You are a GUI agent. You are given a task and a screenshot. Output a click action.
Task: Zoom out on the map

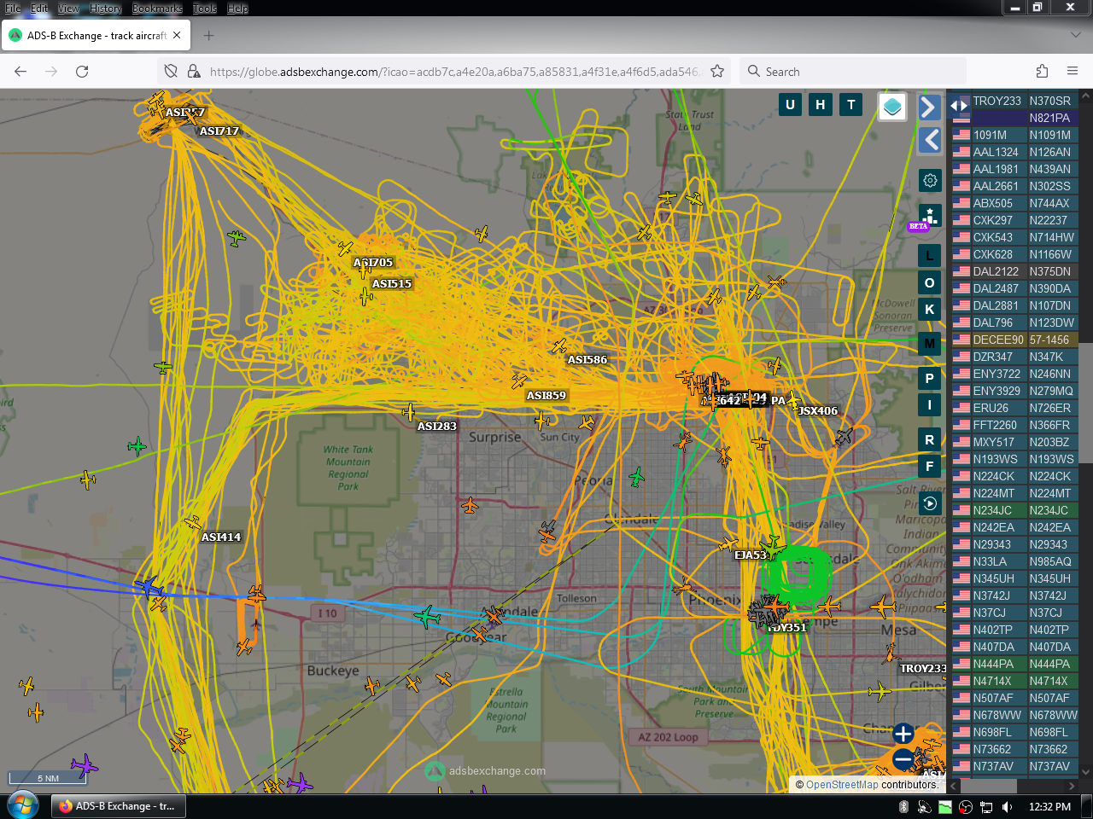(903, 758)
